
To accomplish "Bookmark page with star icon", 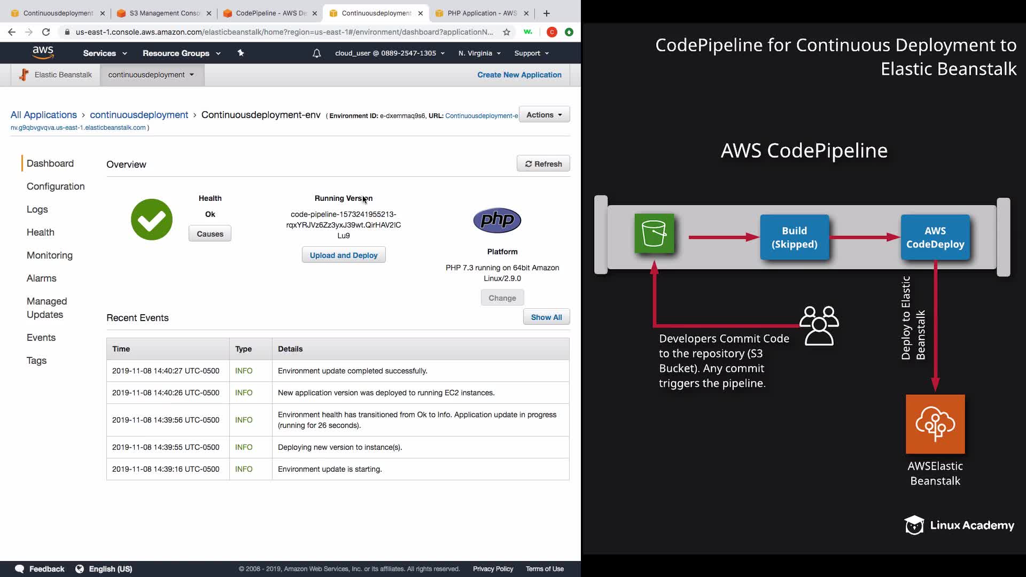I will click(x=507, y=32).
